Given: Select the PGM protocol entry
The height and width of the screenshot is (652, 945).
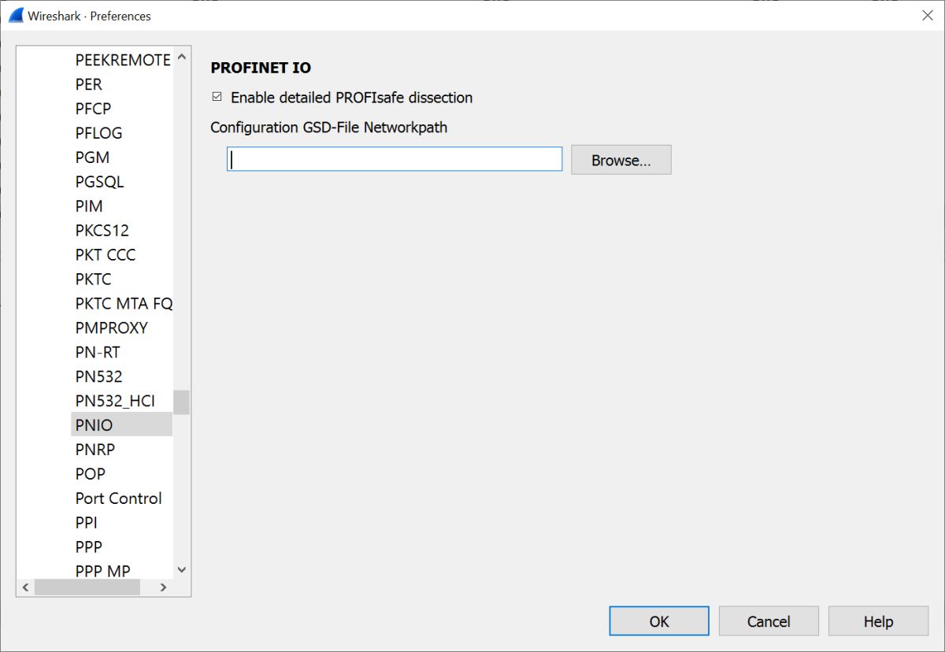Looking at the screenshot, I should tap(92, 157).
